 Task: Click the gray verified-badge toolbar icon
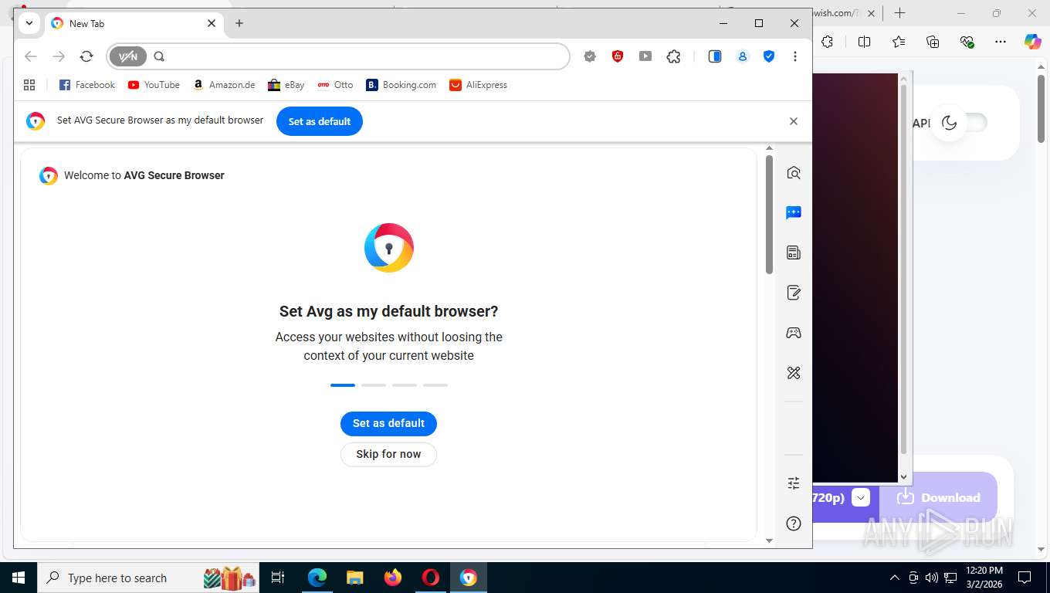[x=590, y=56]
